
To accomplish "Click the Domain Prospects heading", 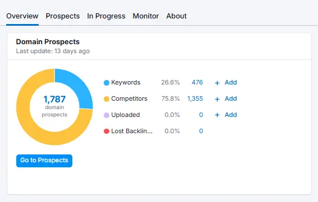I will [48, 42].
